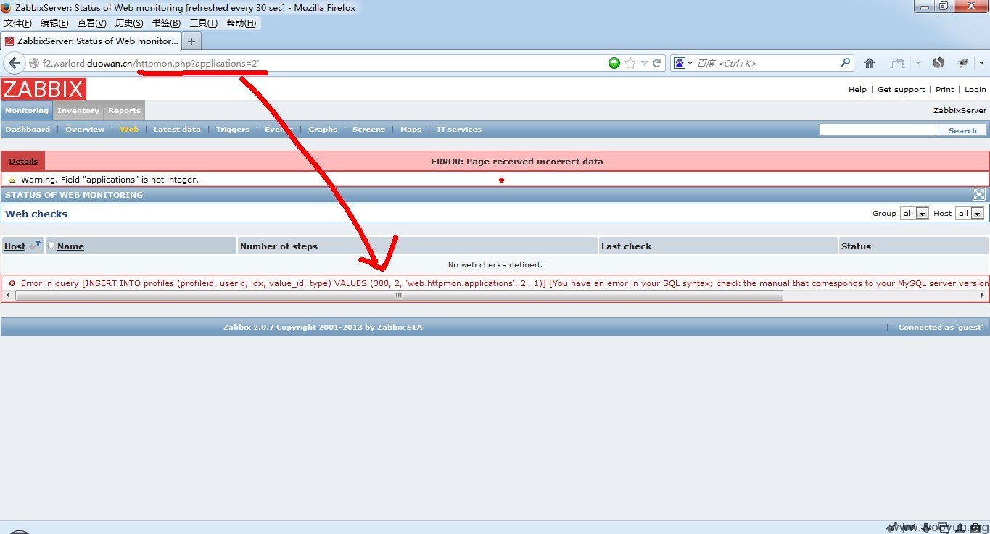Select the ZabbixServer browser tab
This screenshot has width=990, height=534.
(91, 41)
